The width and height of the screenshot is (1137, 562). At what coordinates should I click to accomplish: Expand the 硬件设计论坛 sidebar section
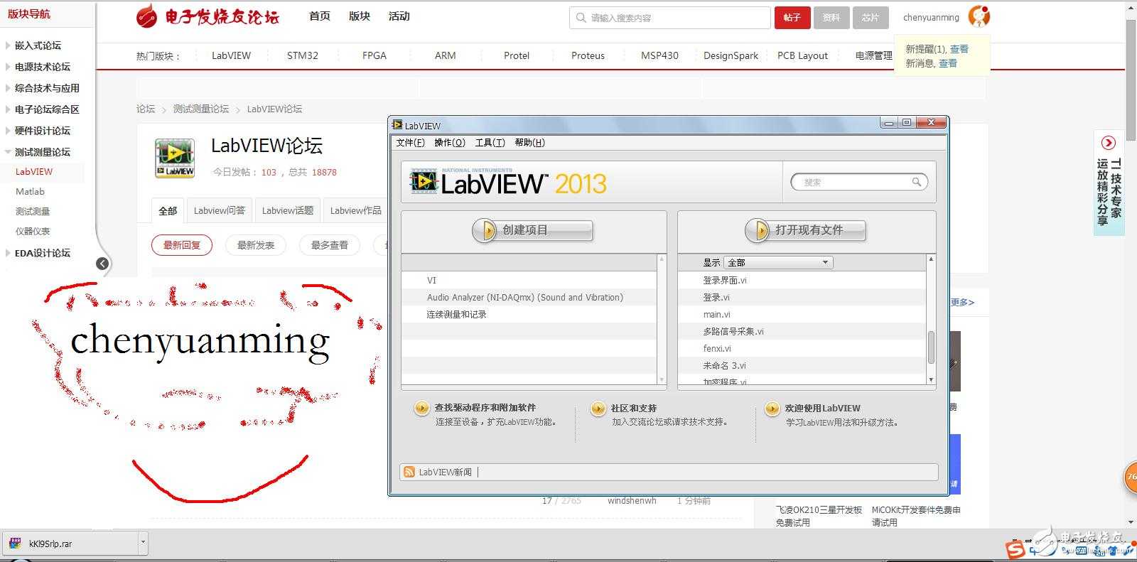pyautogui.click(x=8, y=131)
